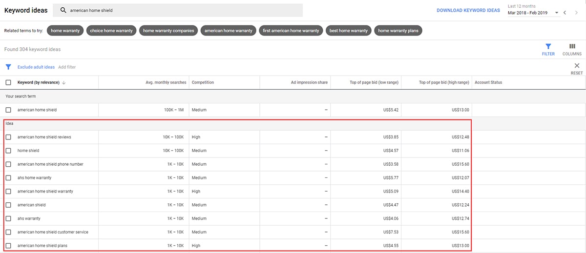
Task: Sort by Ad impression share column
Action: pyautogui.click(x=309, y=82)
